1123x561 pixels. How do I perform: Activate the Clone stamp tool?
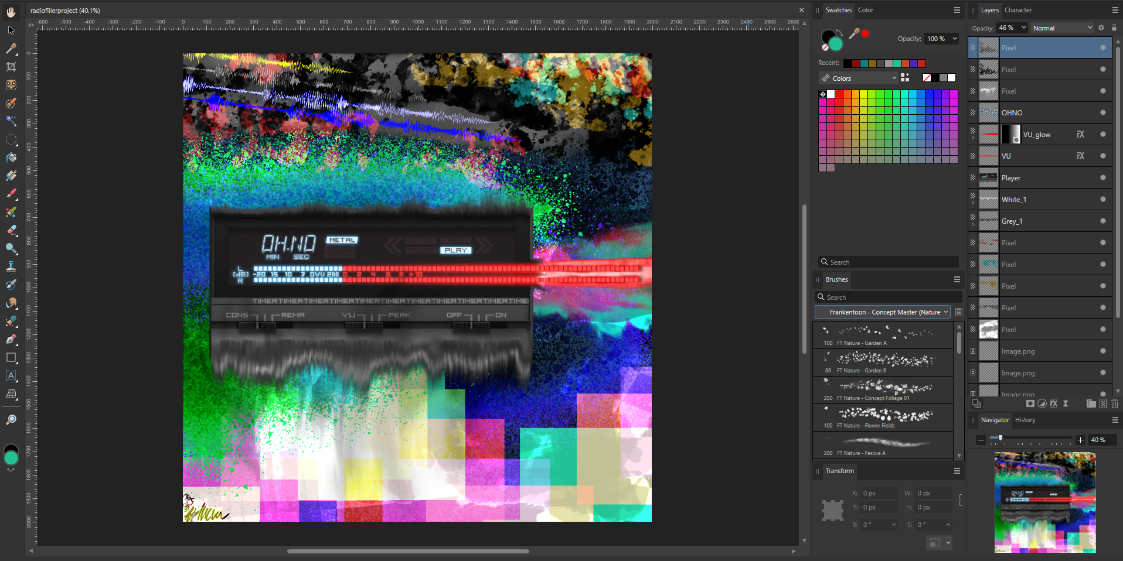11,266
